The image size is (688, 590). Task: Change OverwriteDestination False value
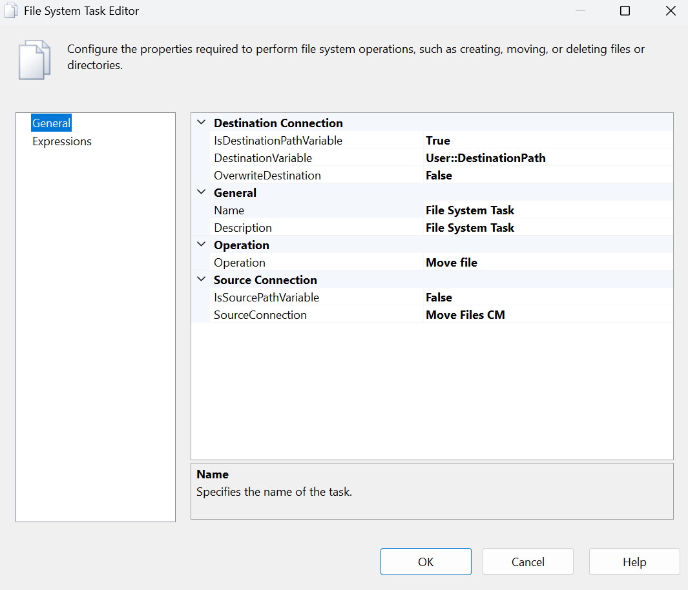(x=548, y=176)
